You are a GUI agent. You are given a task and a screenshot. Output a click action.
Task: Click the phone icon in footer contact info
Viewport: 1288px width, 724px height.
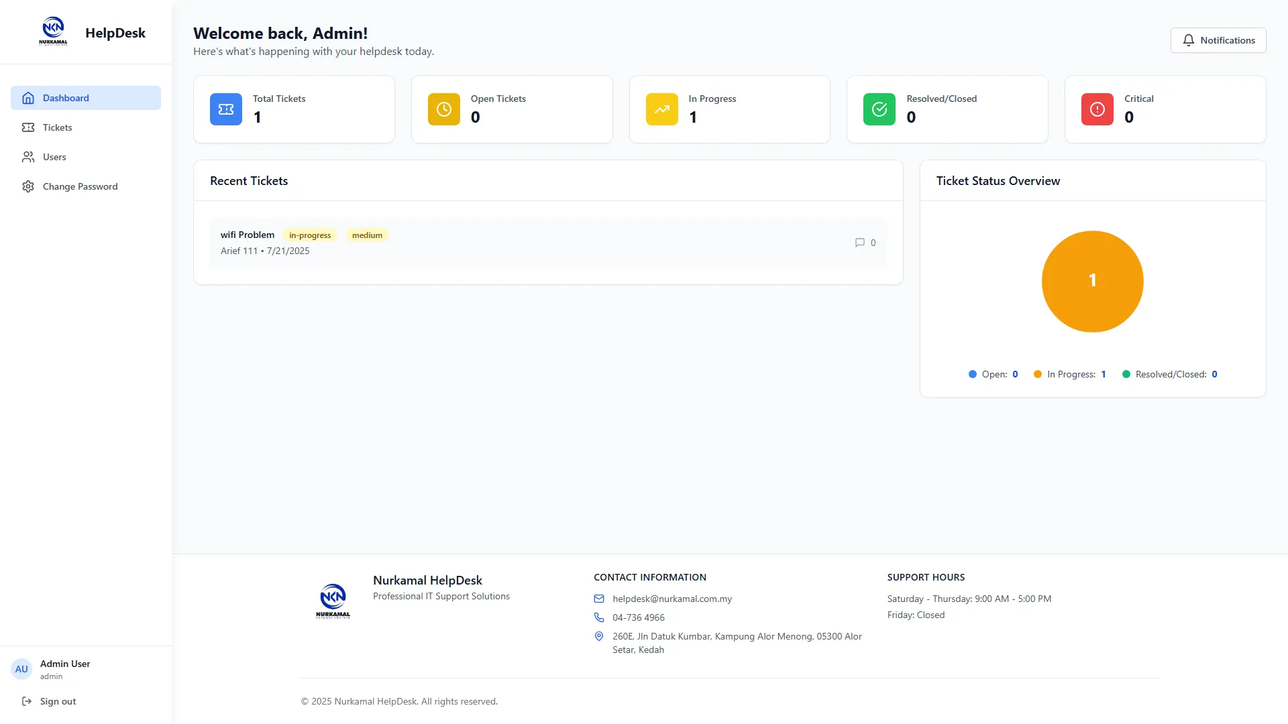pyautogui.click(x=599, y=617)
